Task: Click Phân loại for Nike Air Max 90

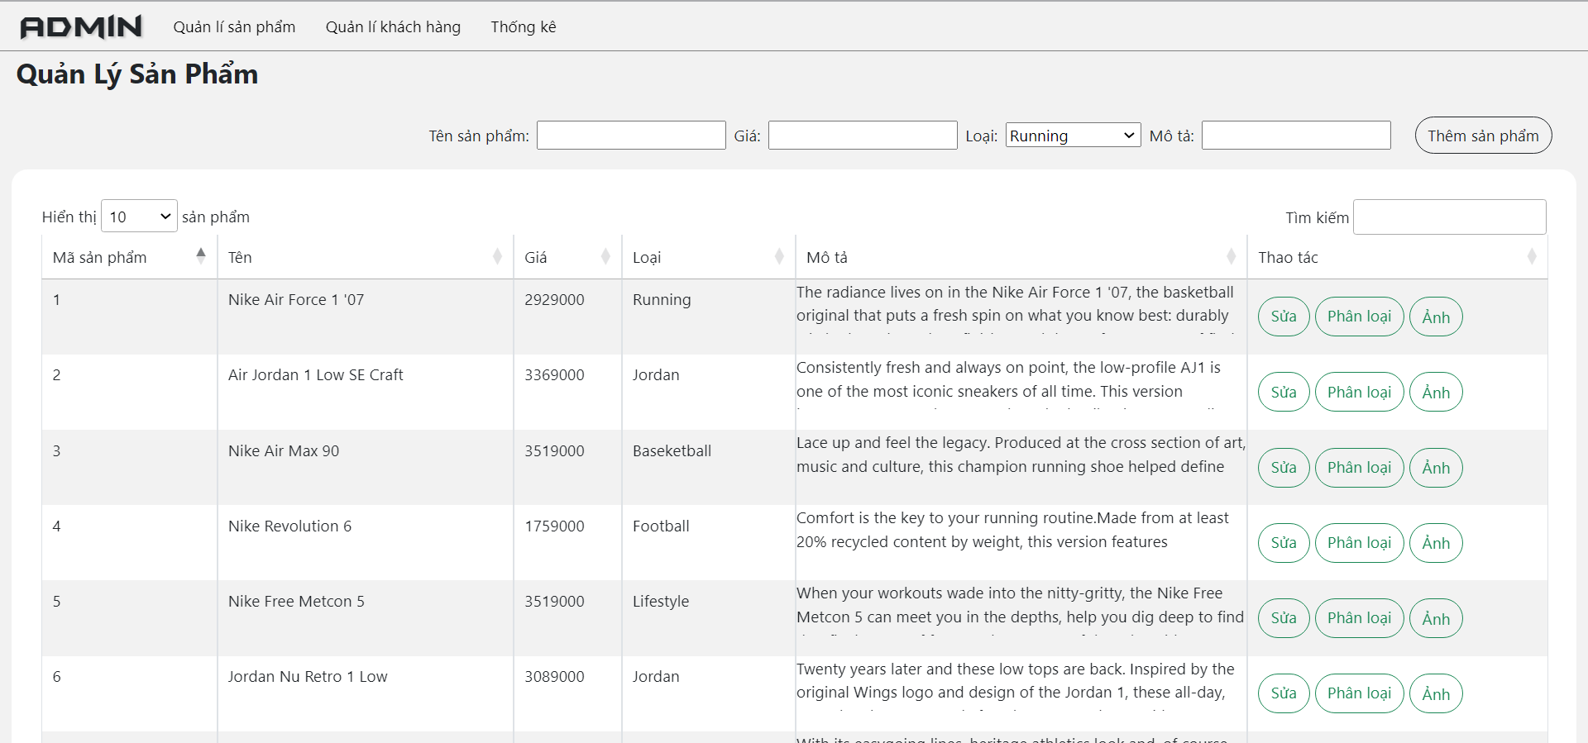Action: (1359, 468)
